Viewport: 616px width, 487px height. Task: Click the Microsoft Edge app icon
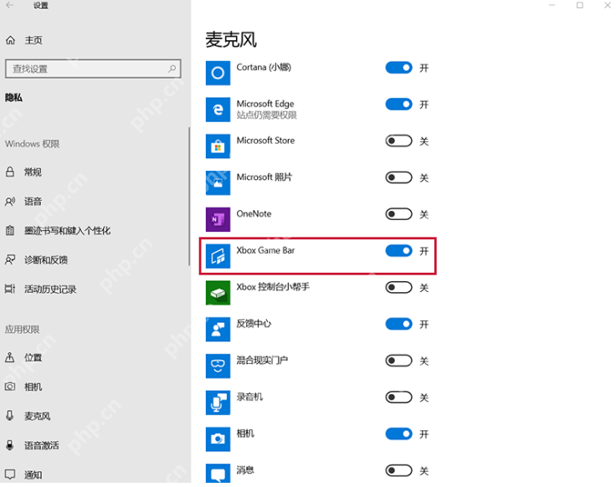click(x=218, y=110)
